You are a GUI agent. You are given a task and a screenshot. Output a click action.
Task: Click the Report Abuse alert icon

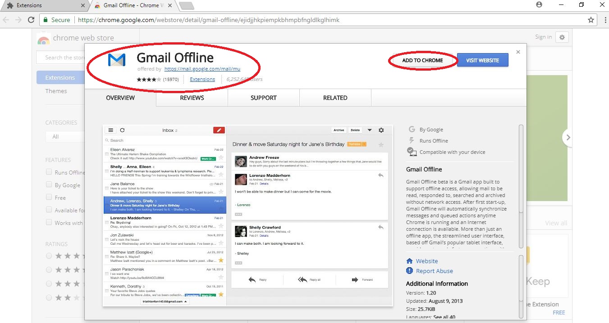click(x=409, y=271)
